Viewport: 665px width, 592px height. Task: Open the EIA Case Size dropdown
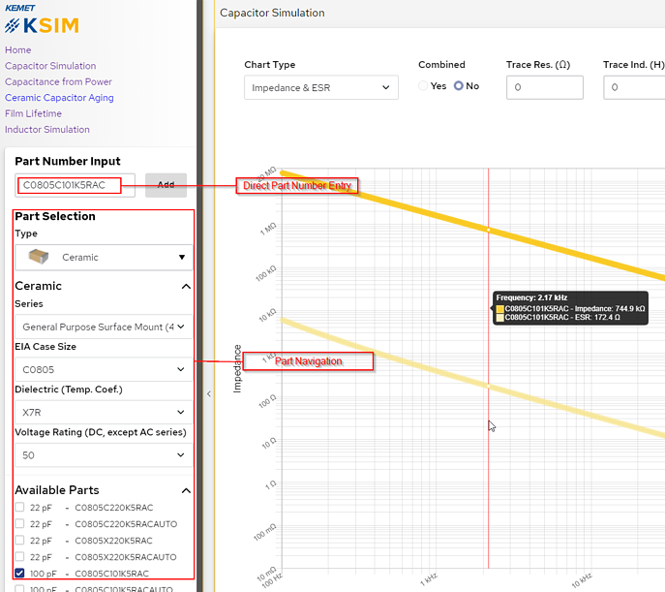point(104,369)
